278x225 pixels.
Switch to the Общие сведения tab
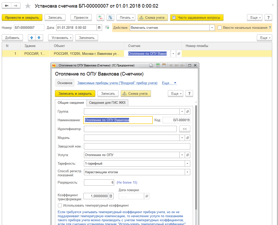click(x=71, y=103)
